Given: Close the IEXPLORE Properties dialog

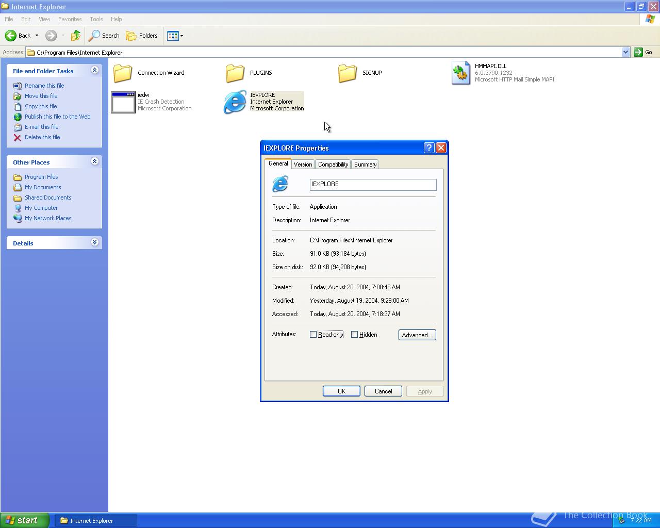Looking at the screenshot, I should 441,148.
